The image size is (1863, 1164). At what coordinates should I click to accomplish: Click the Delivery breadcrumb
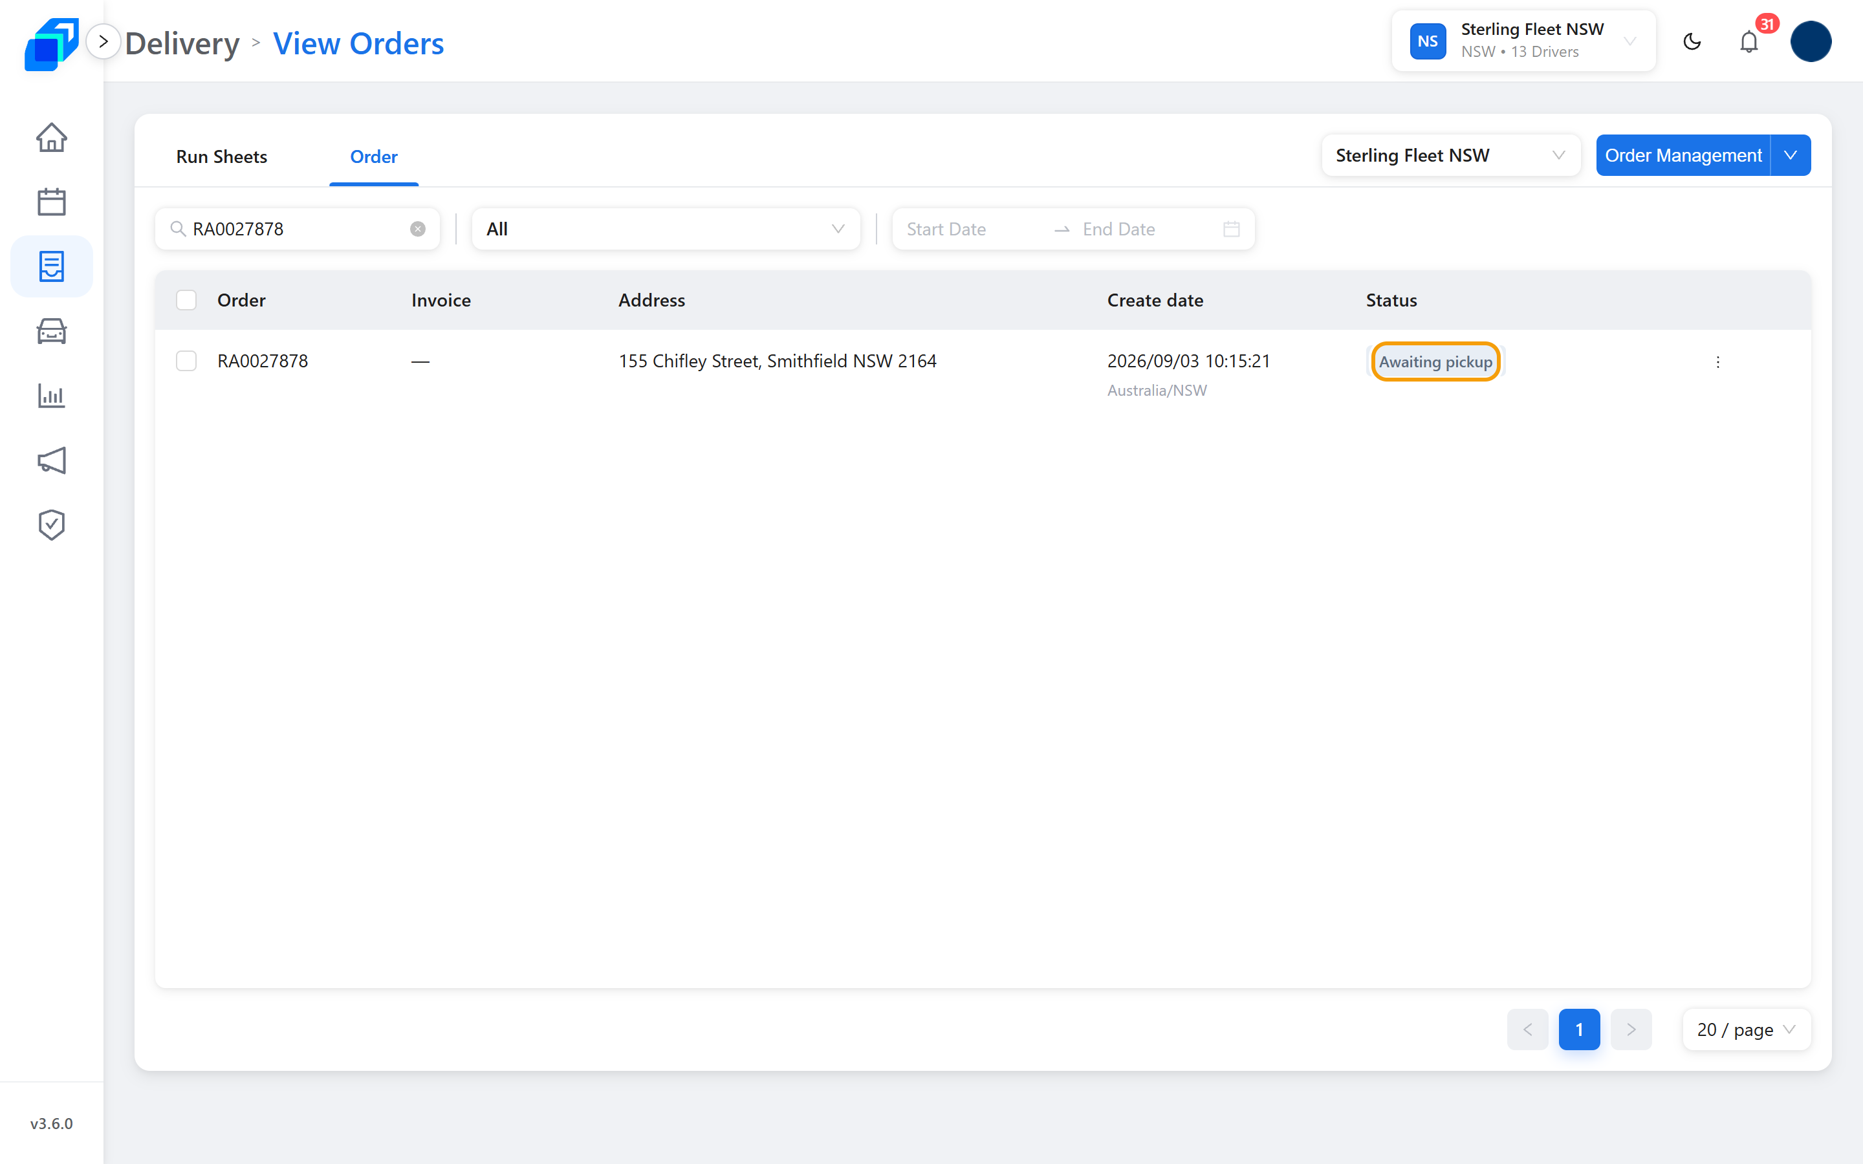pos(182,43)
